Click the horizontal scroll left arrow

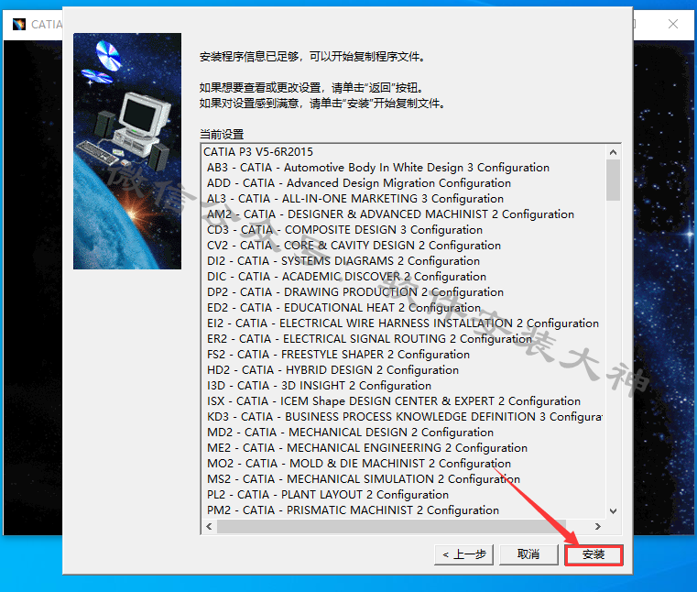(x=210, y=527)
